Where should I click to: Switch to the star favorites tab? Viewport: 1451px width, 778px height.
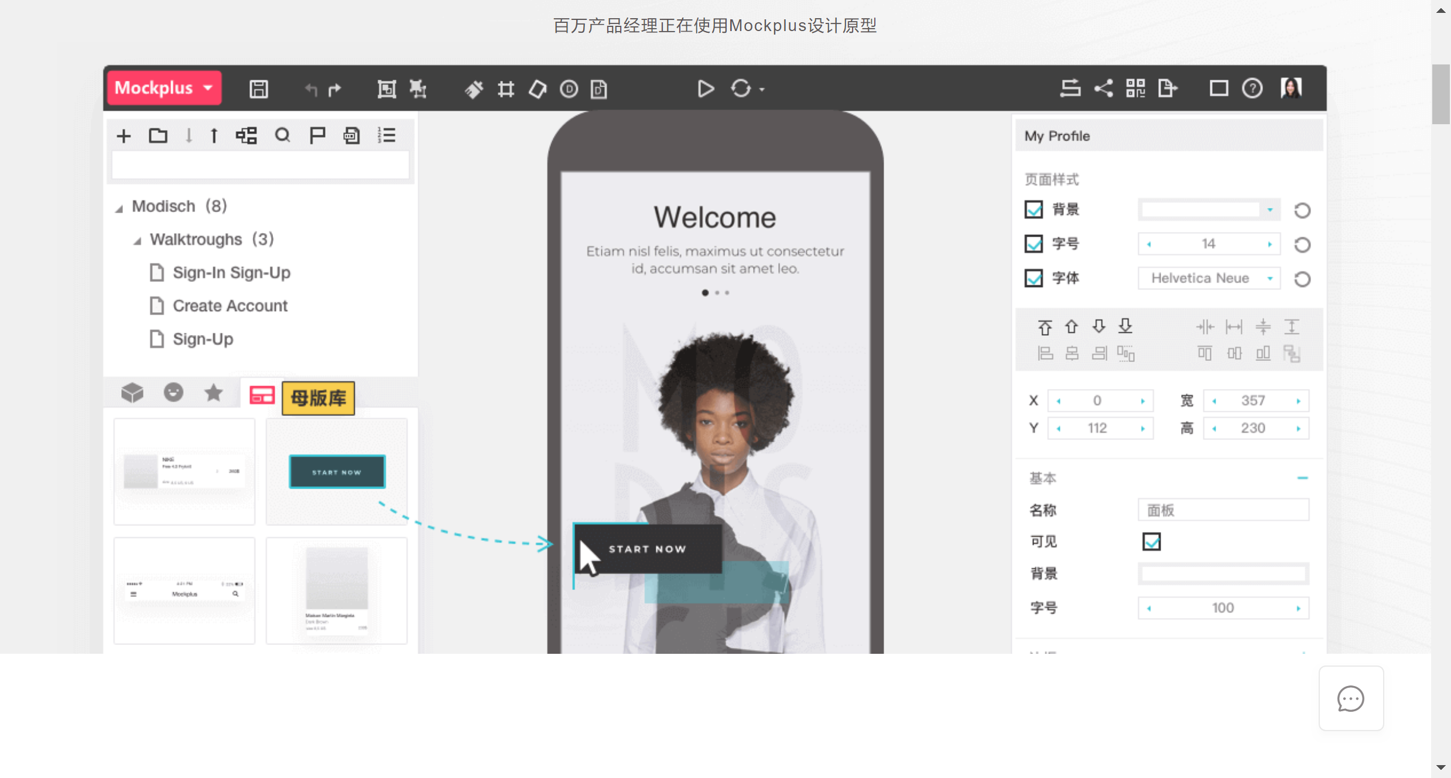214,393
